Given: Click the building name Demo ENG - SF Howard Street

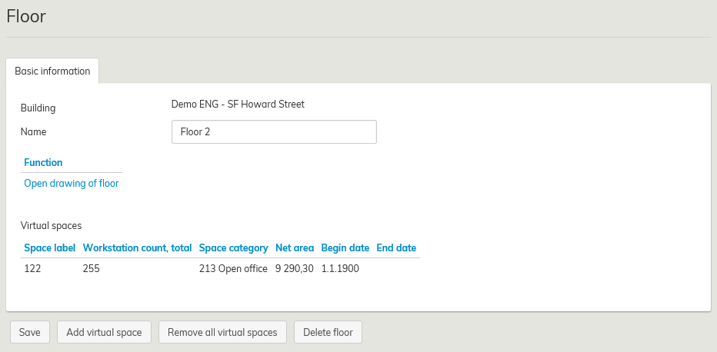Looking at the screenshot, I should (x=238, y=105).
